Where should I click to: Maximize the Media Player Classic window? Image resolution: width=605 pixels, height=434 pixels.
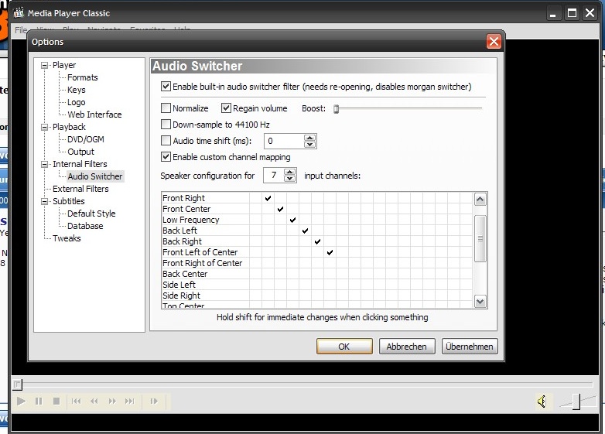[572, 13]
